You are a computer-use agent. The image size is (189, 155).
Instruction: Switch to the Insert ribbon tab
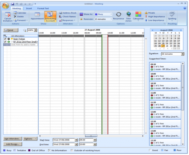(x=29, y=8)
